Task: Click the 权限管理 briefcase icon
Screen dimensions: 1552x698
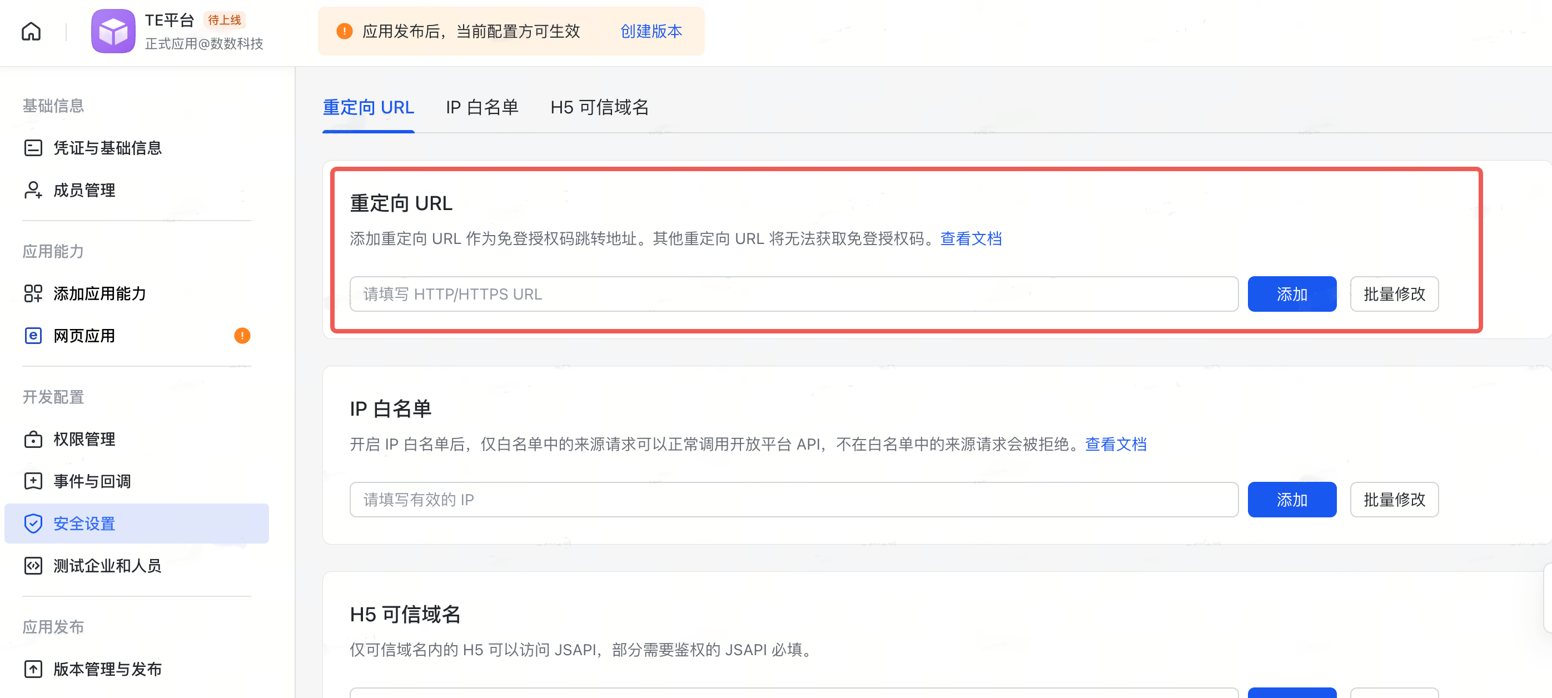Action: pyautogui.click(x=33, y=440)
